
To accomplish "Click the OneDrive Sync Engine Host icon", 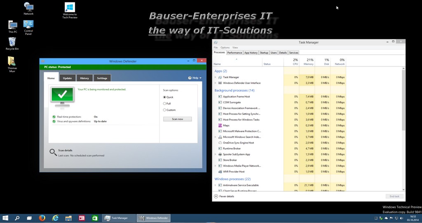I will [220, 143].
